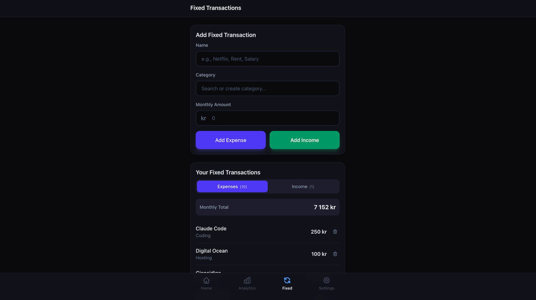Image resolution: width=536 pixels, height=300 pixels.
Task: Click the Fixed Transactions page title
Action: click(216, 8)
